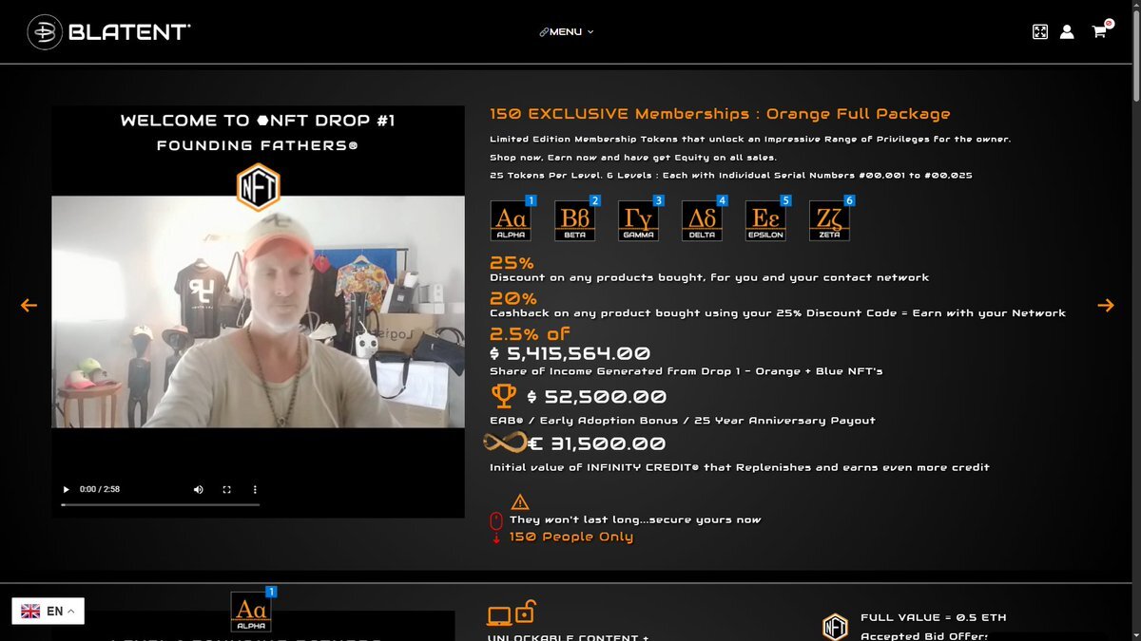Viewport: 1141px width, 641px height.
Task: Select the Gamma level token icon
Action: coord(640,218)
